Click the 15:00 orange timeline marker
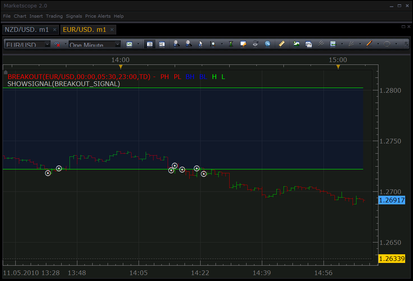 pos(338,67)
